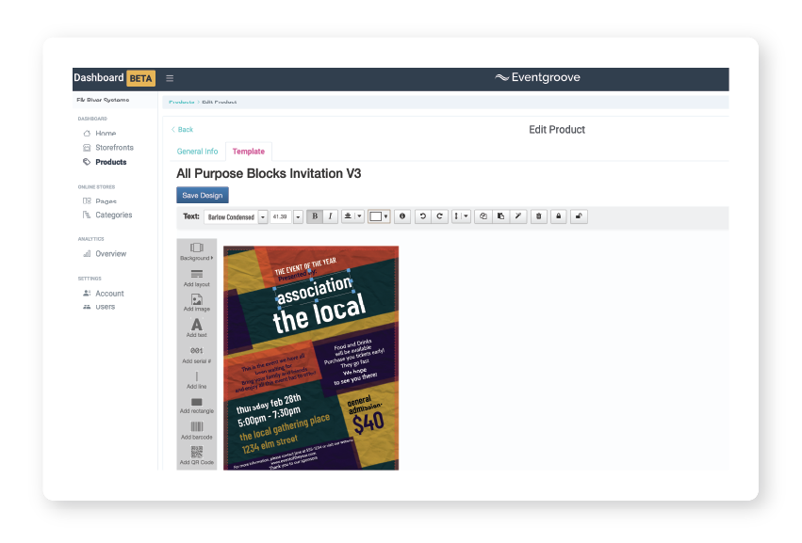Open the Template tab

tap(248, 151)
